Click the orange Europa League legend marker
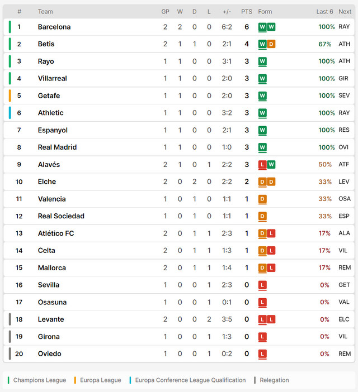This screenshot has height=392, width=358. (x=75, y=380)
